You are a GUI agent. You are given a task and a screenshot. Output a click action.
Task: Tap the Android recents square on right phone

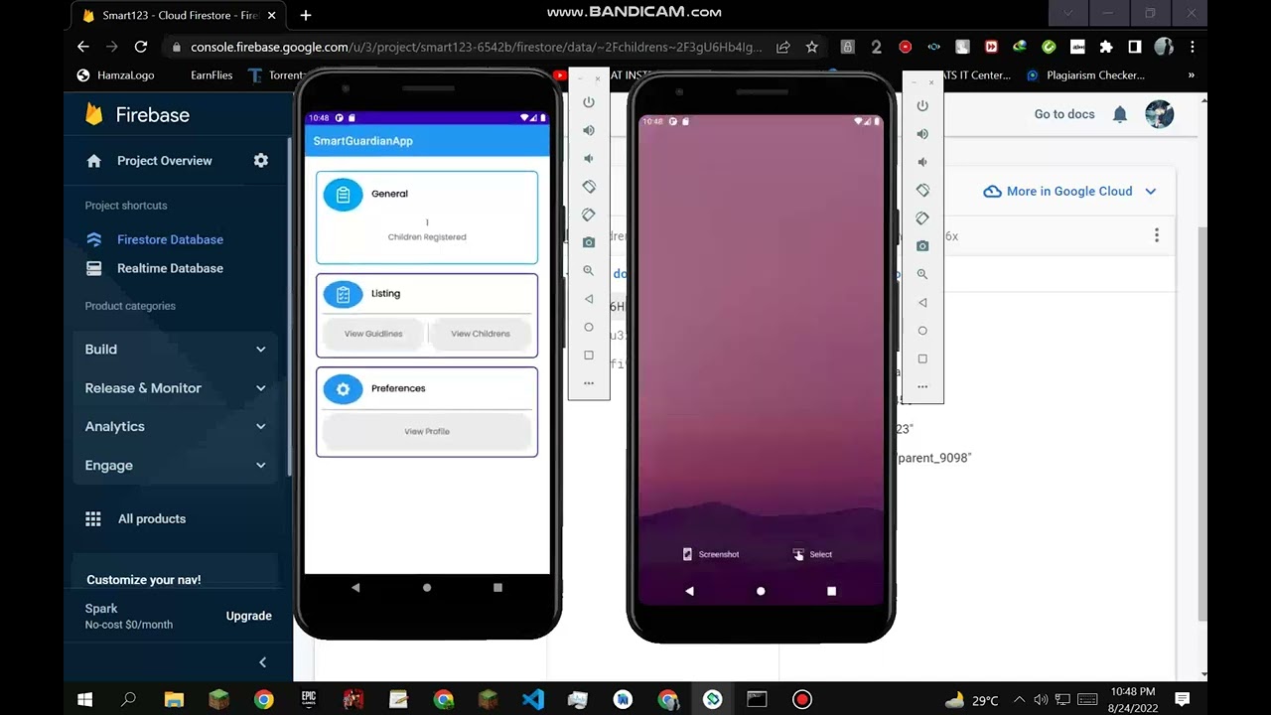pos(831,591)
